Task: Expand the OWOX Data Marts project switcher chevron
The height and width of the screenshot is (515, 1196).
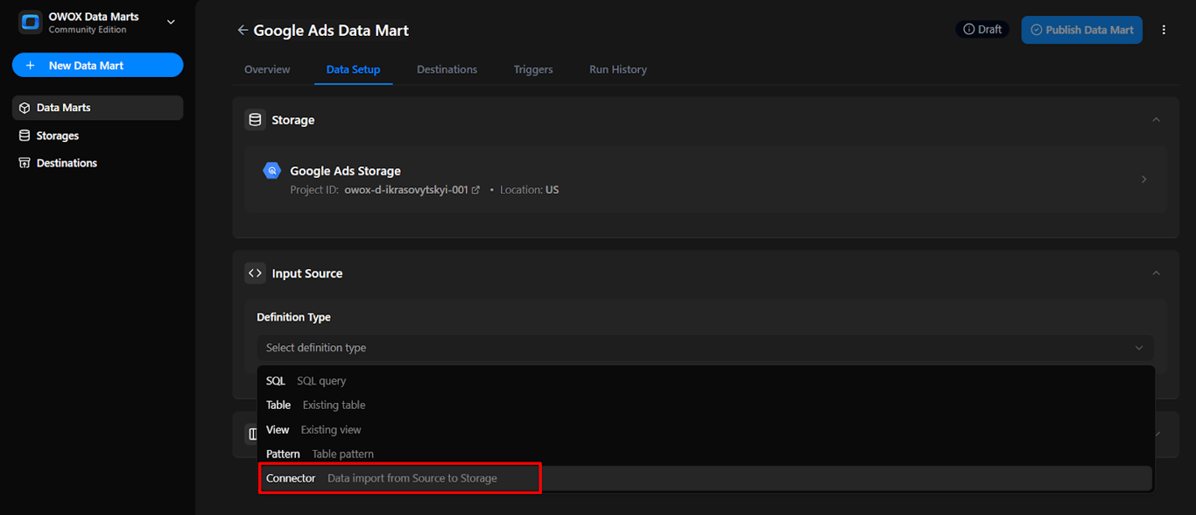Action: point(171,23)
